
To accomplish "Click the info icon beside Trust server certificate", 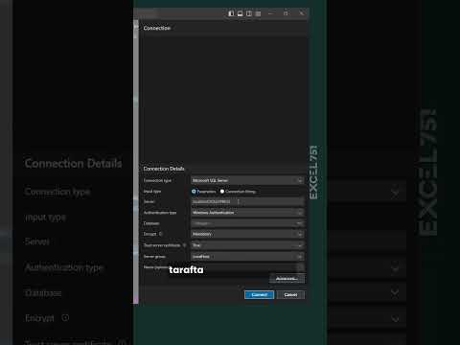I will pos(184,245).
